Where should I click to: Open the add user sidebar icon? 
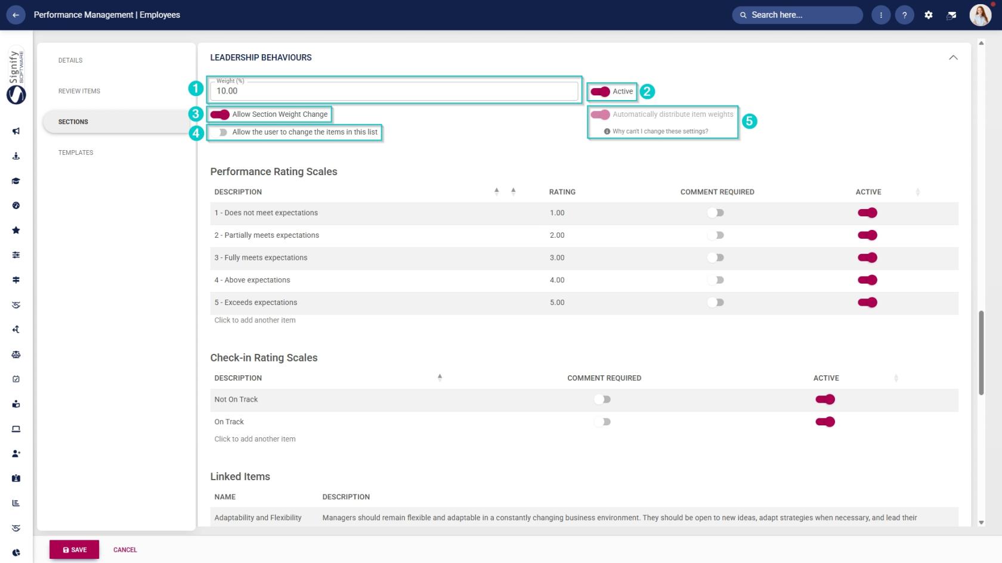pos(16,453)
